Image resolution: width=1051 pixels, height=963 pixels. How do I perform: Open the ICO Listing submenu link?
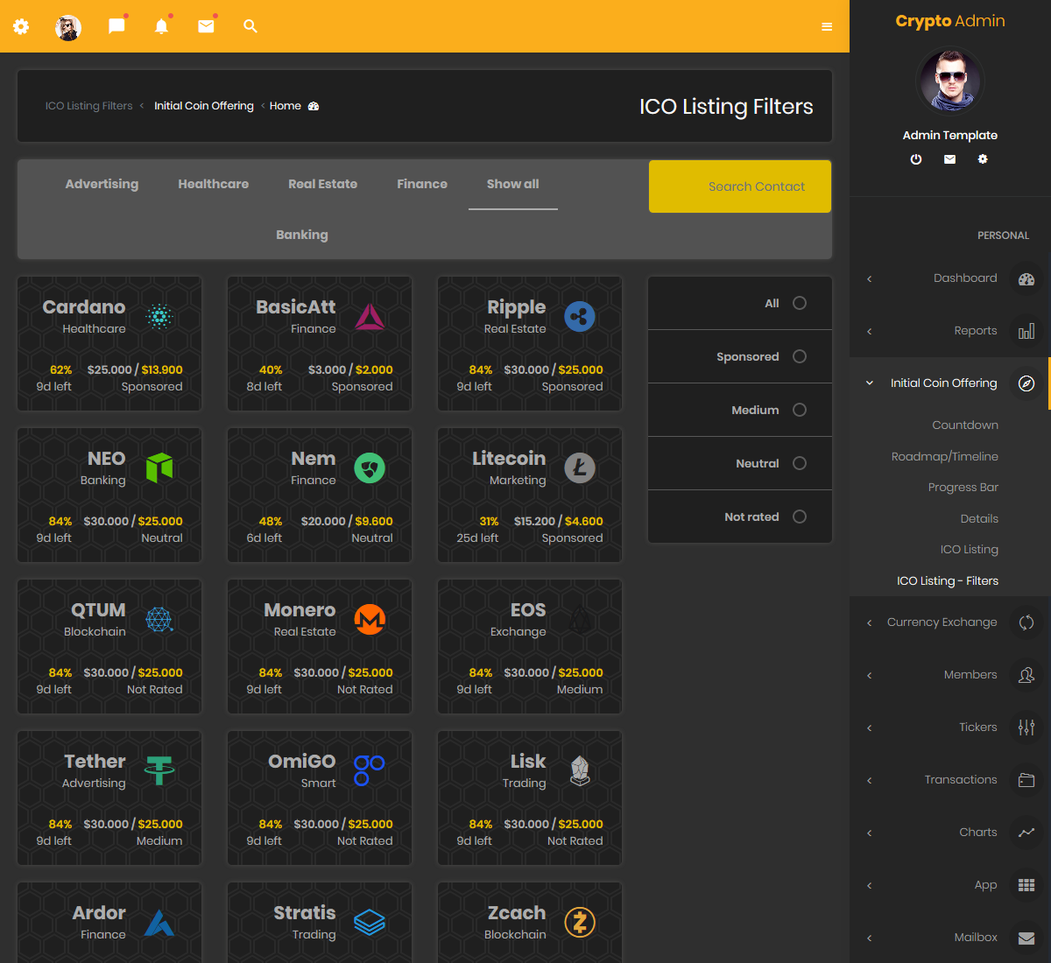(x=970, y=550)
